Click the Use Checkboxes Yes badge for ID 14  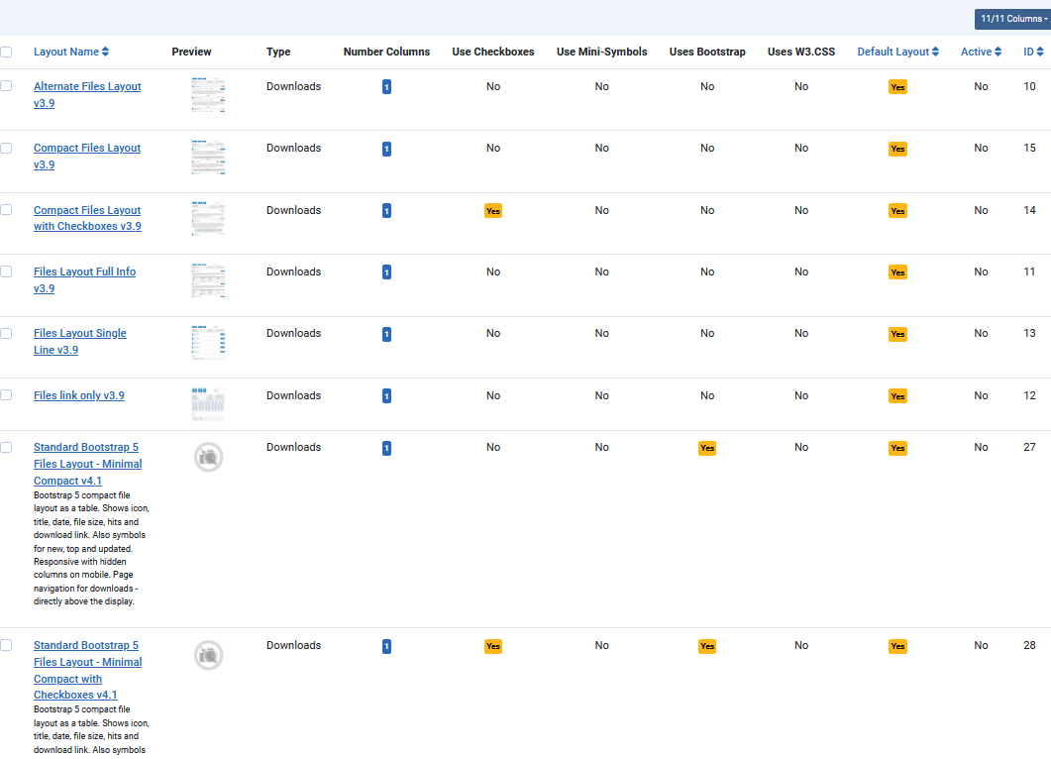[x=493, y=210]
